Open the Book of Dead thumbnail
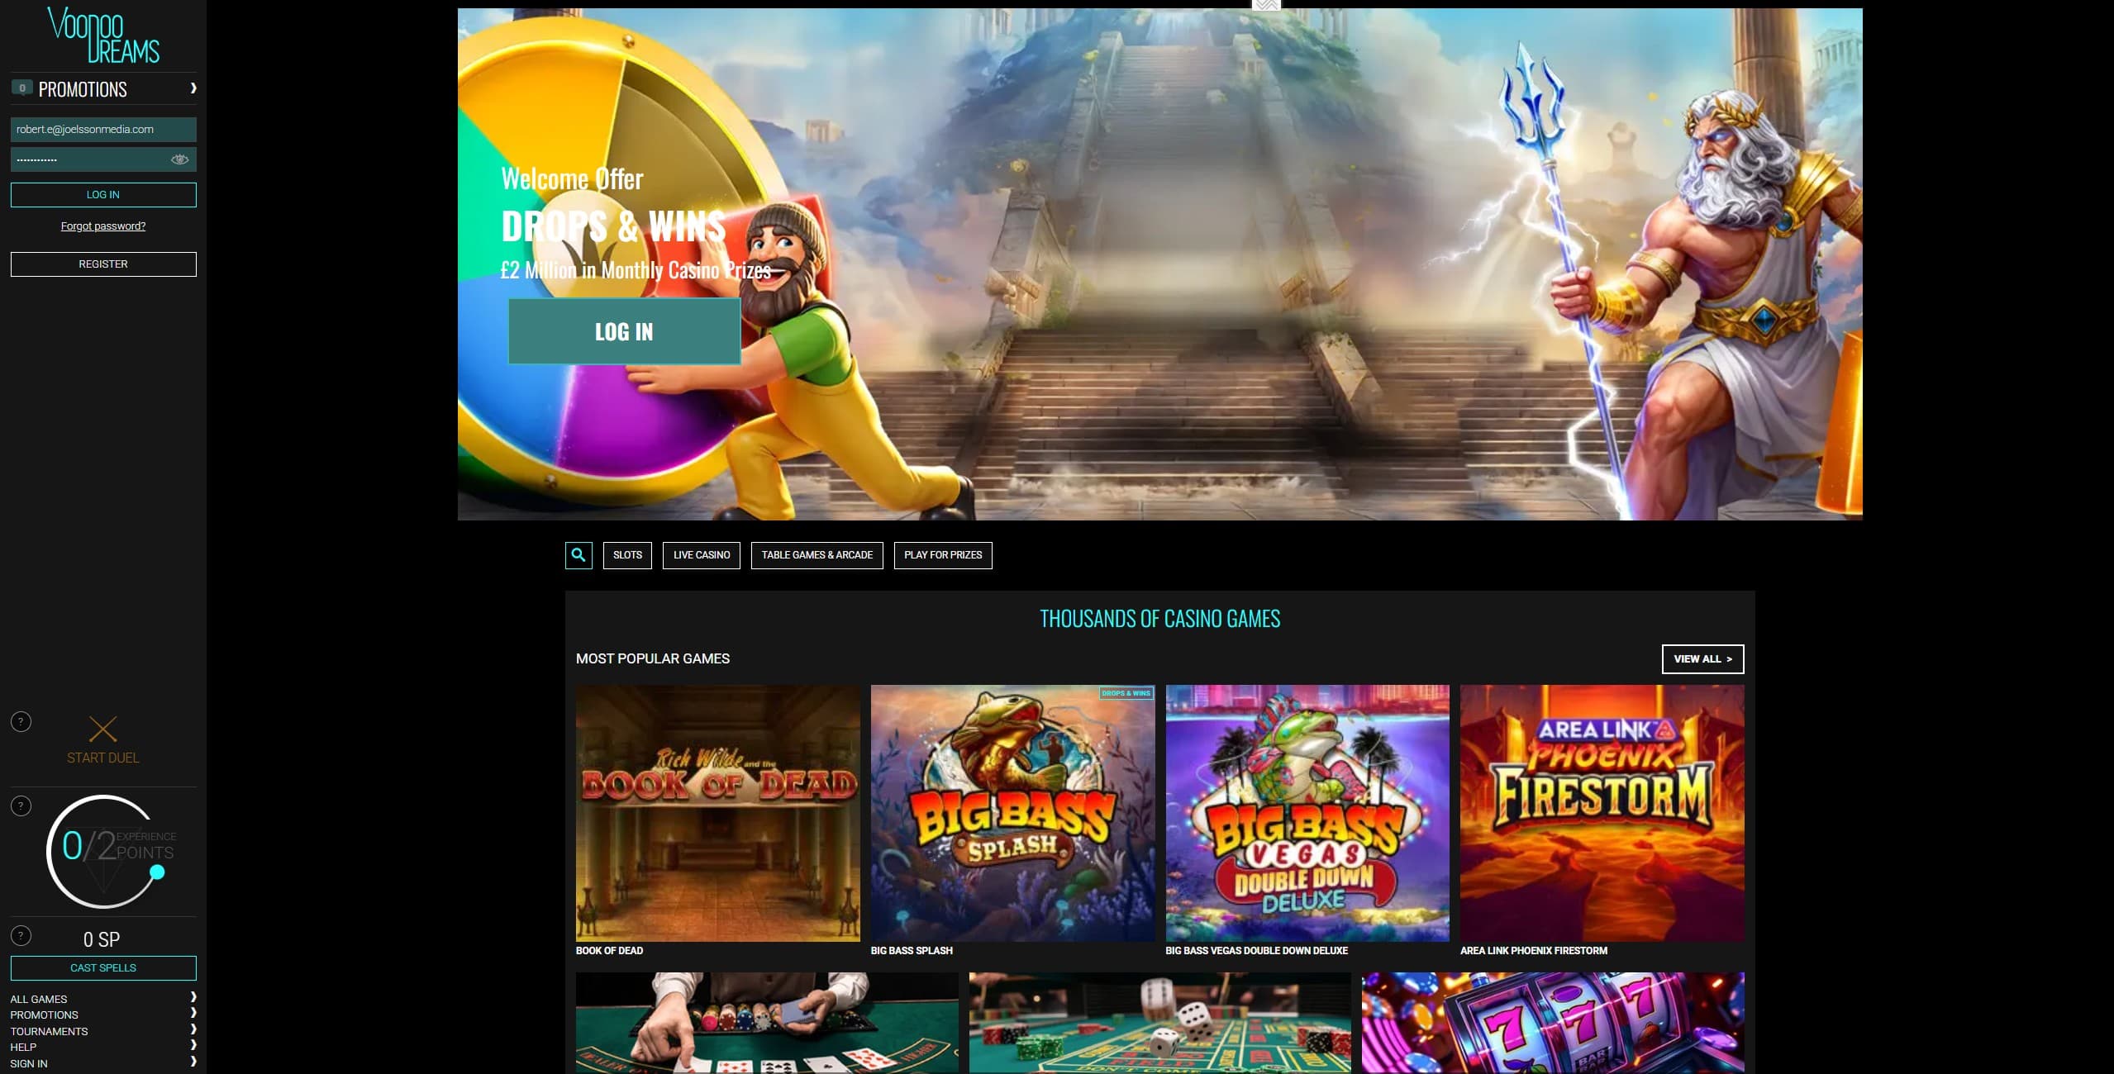The width and height of the screenshot is (2114, 1074). 717,813
